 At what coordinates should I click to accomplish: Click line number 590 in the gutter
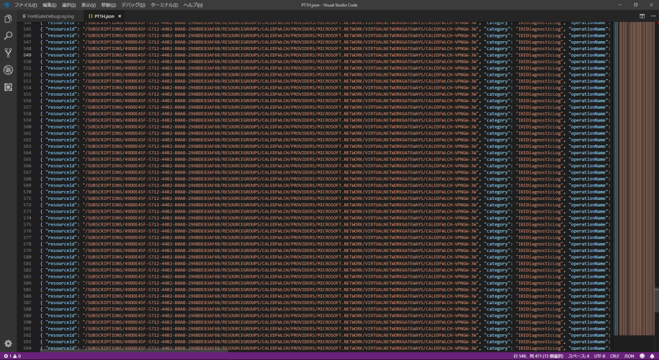pos(27,322)
